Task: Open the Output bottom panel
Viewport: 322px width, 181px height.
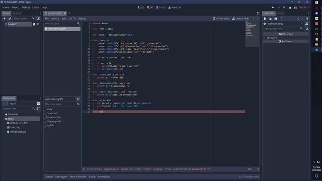Action: coord(49,176)
